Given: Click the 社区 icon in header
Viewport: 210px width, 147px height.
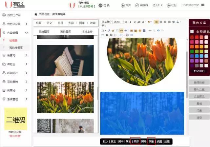Looking at the screenshot, I should (168, 5).
